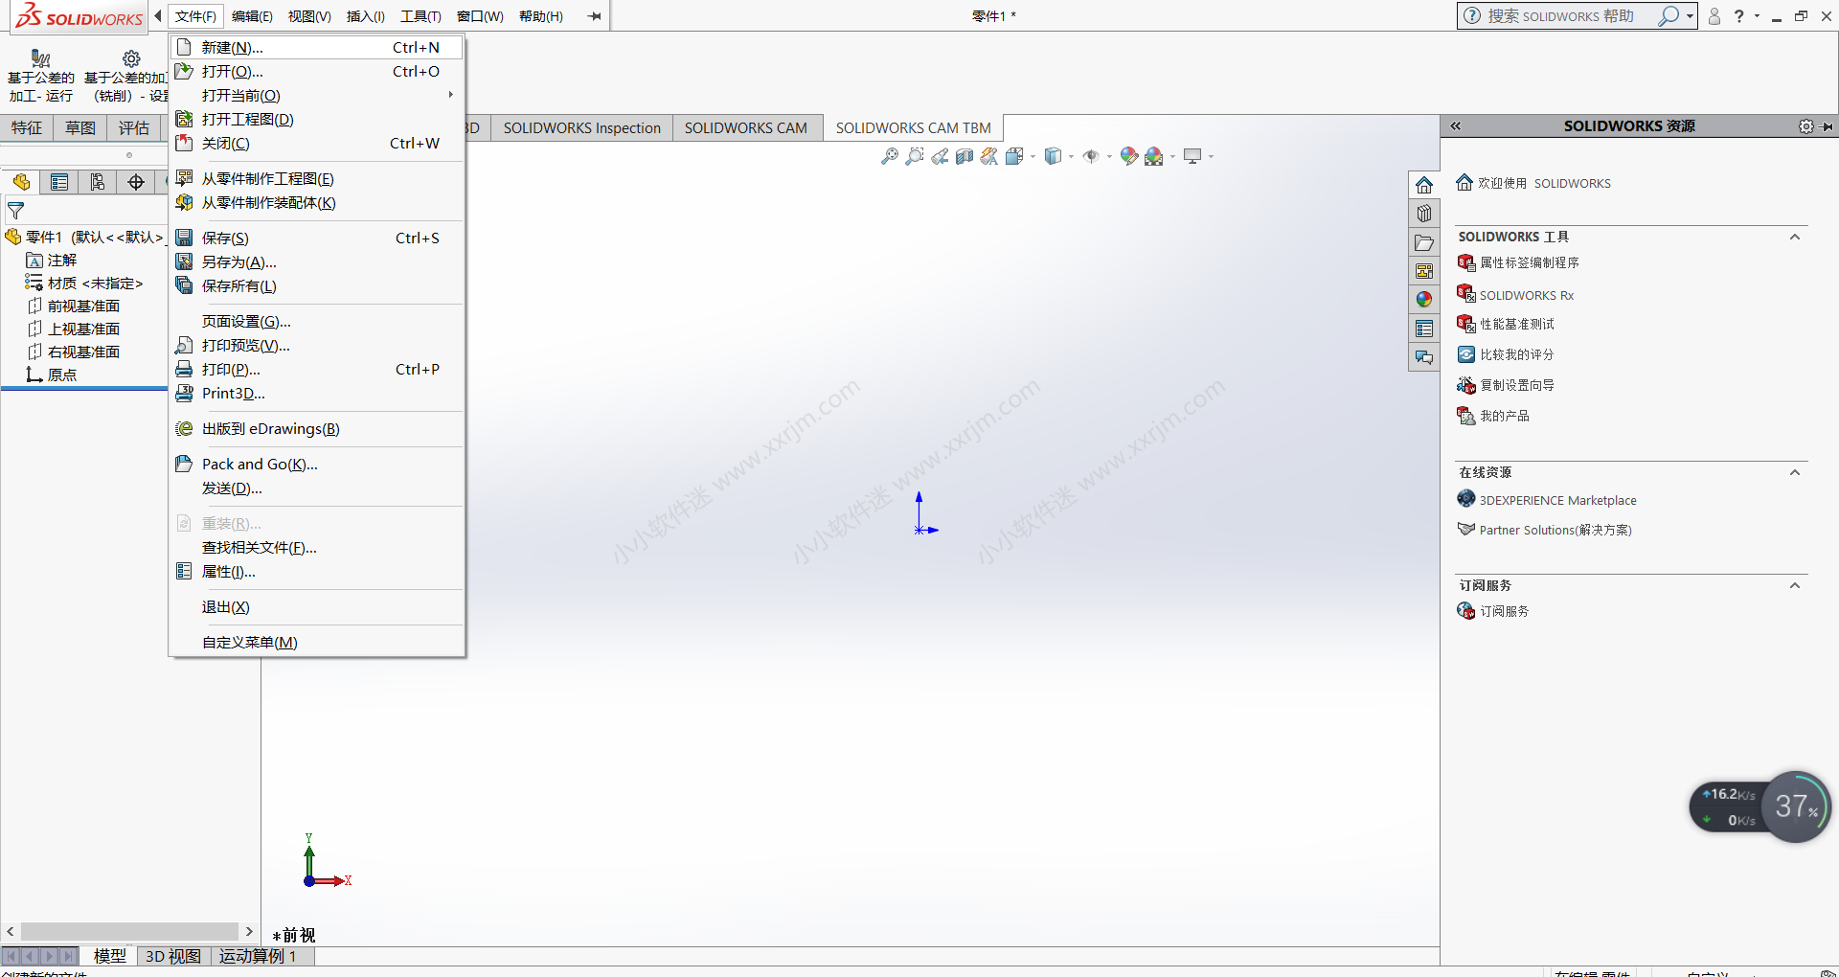Click the Dynamic Annotation Views icon
The height and width of the screenshot is (977, 1839).
click(989, 156)
